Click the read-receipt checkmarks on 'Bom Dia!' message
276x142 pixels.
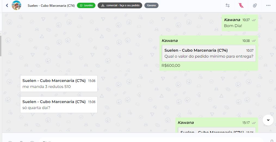point(254,20)
